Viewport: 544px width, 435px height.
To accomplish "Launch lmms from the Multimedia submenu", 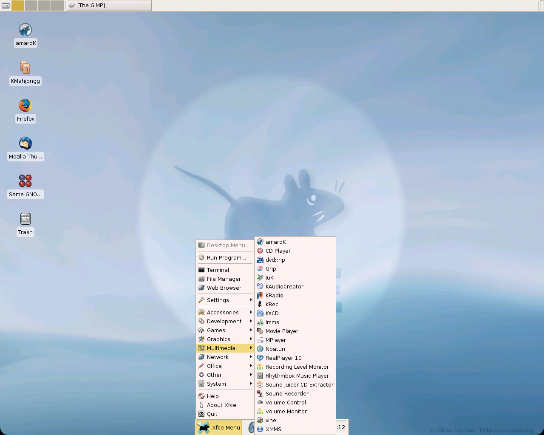I will click(295, 322).
